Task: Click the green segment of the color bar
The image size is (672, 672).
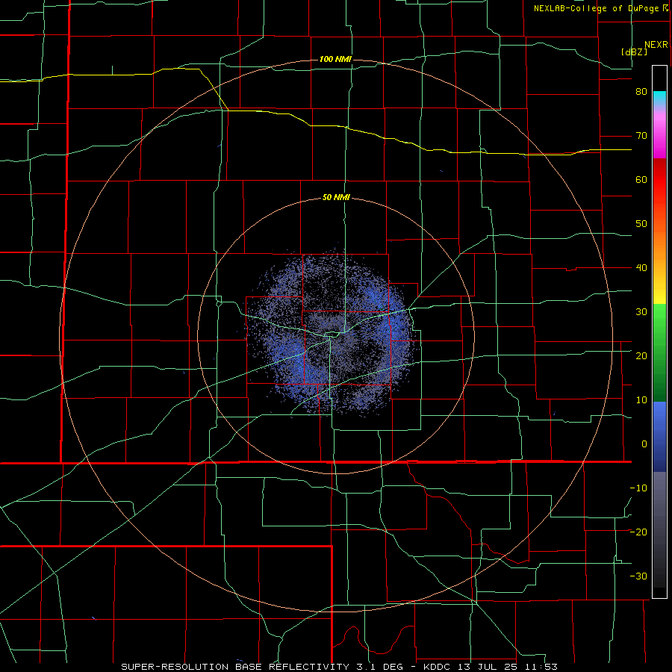Action: point(659,353)
